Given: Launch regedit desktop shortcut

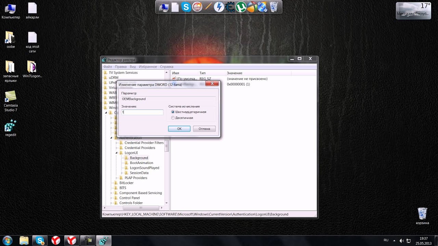Looking at the screenshot, I should click(11, 128).
